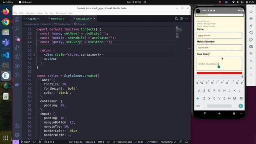Click the Prettier status item
Viewport: 256px width, 144px height.
point(152,142)
